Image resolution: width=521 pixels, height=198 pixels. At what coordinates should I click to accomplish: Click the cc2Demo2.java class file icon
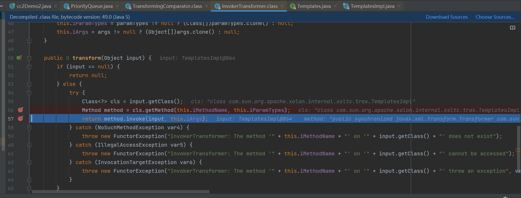(x=12, y=6)
